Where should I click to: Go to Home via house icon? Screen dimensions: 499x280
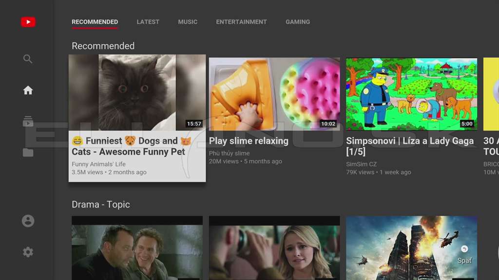coord(28,90)
